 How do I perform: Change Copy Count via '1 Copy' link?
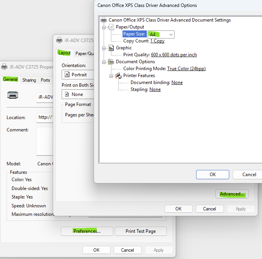(157, 41)
